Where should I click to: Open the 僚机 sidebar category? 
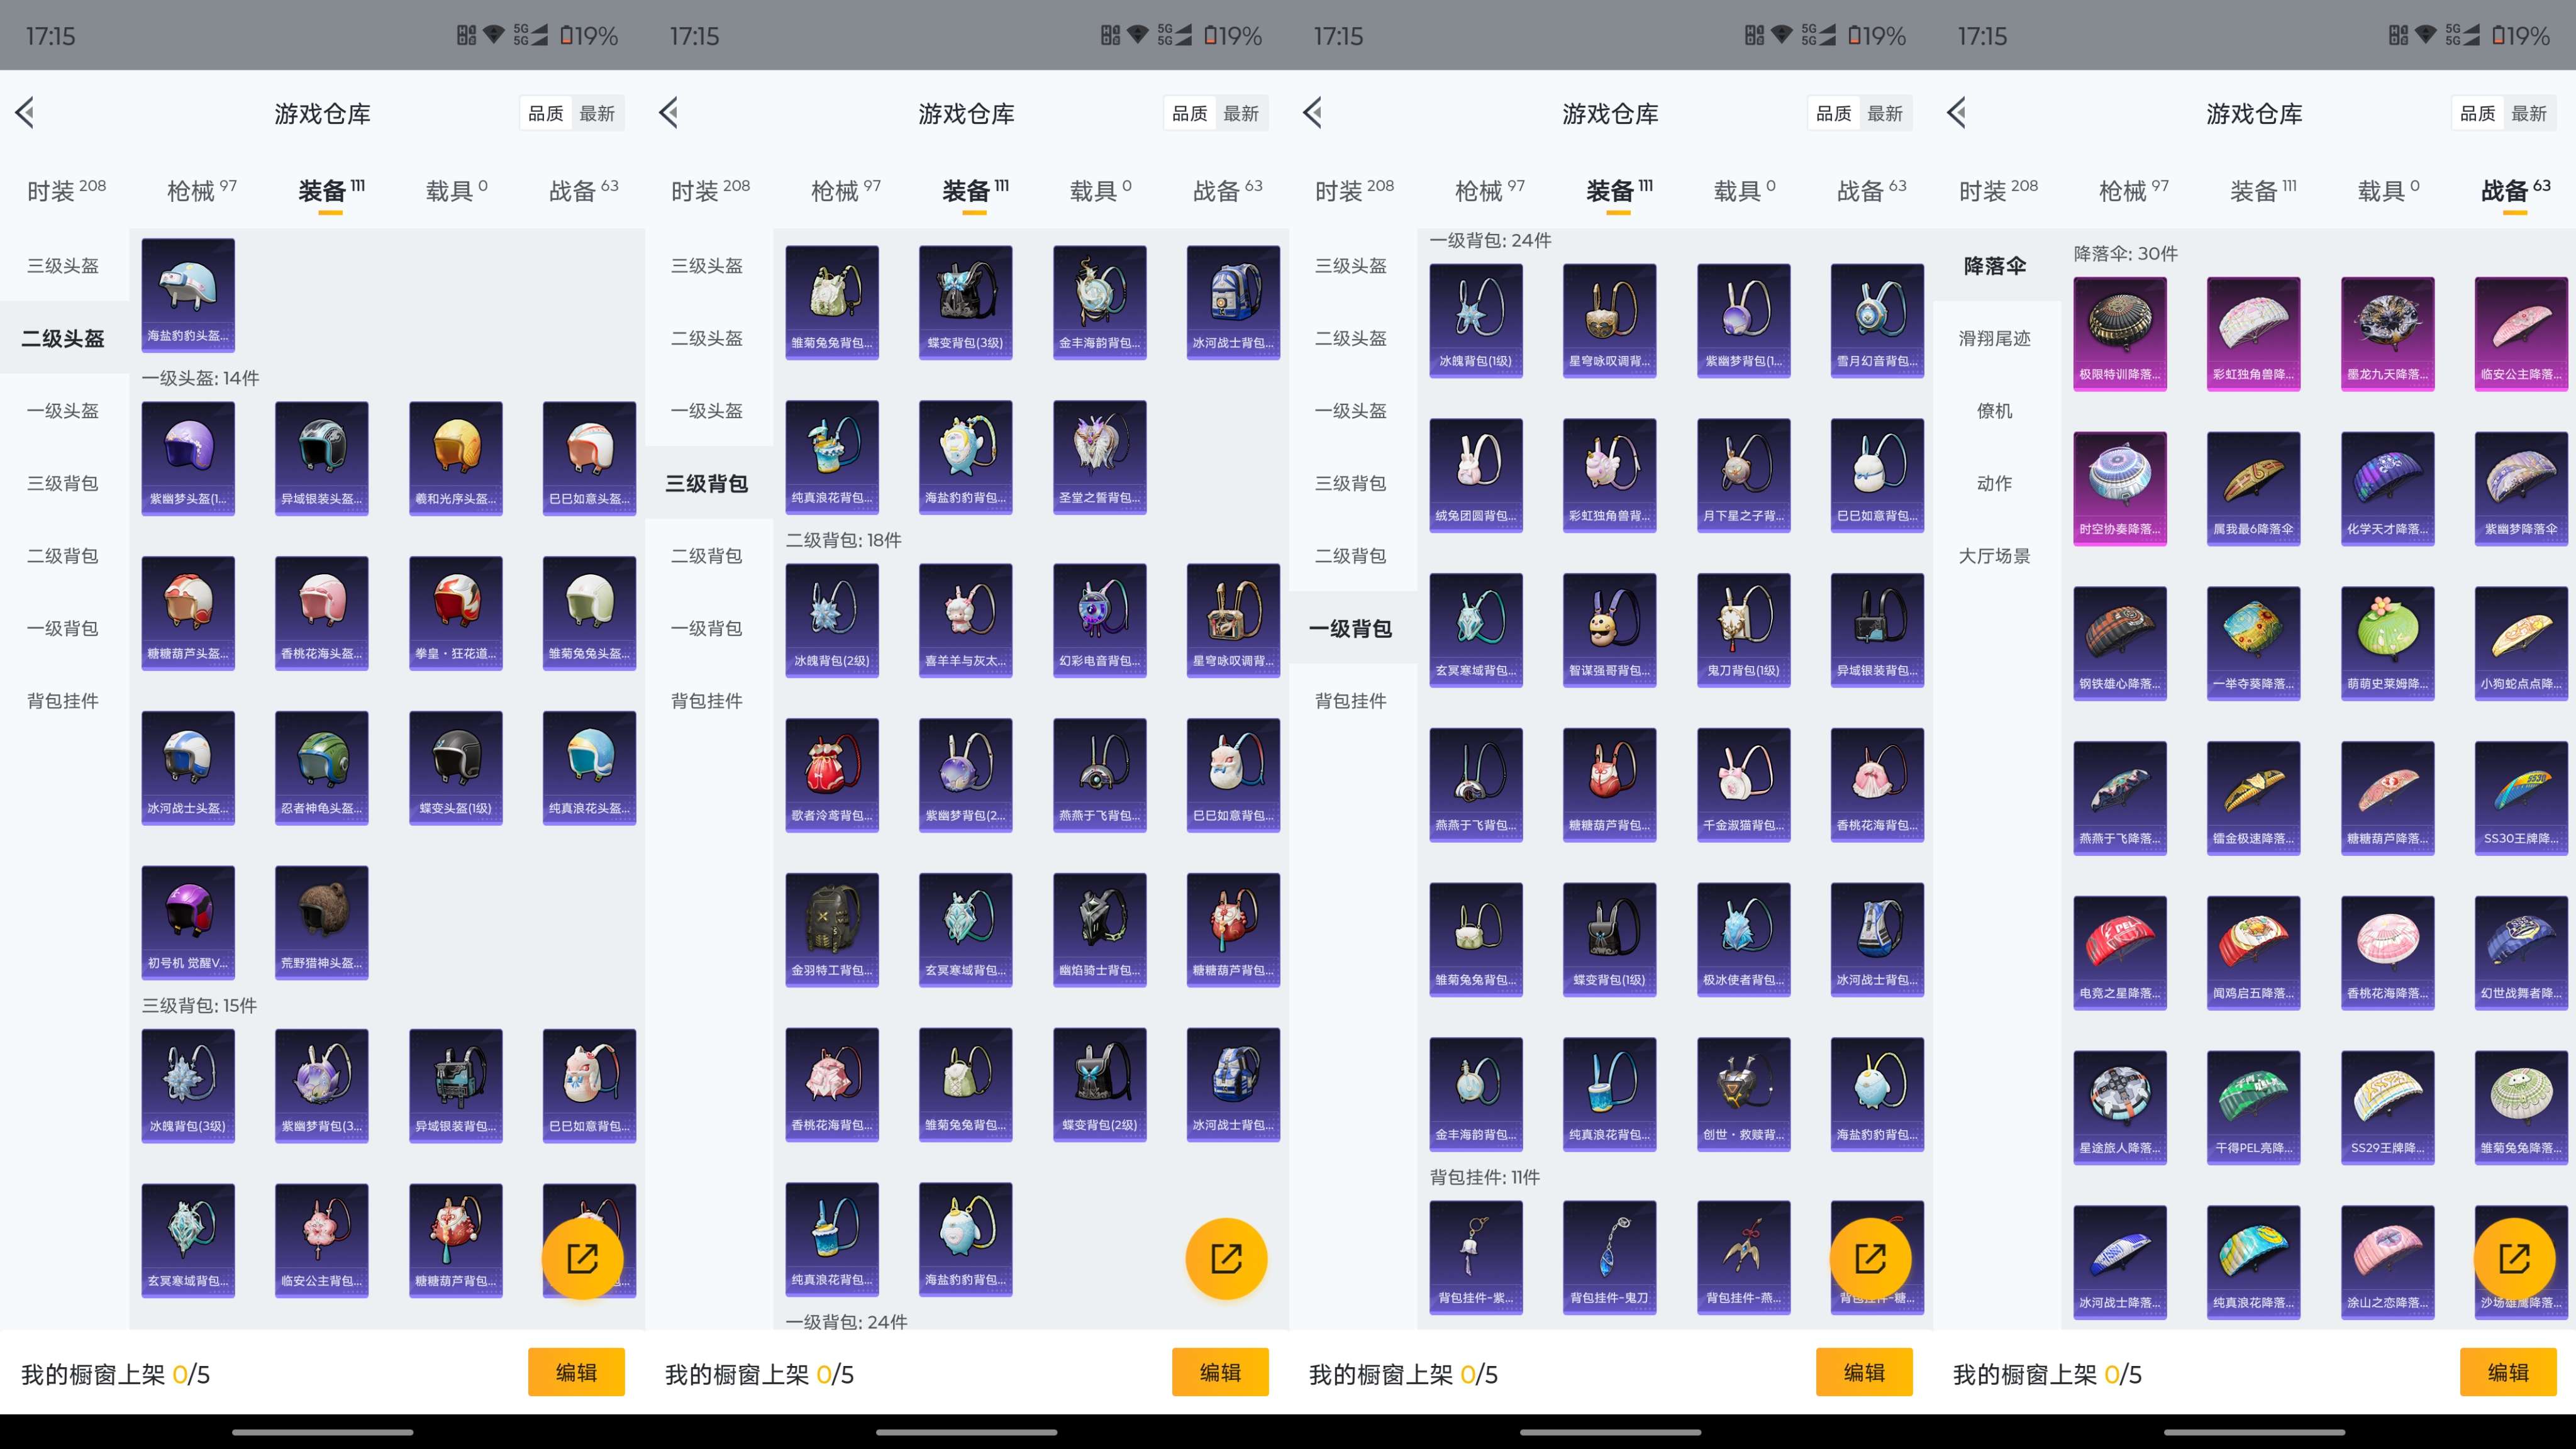pyautogui.click(x=1995, y=411)
